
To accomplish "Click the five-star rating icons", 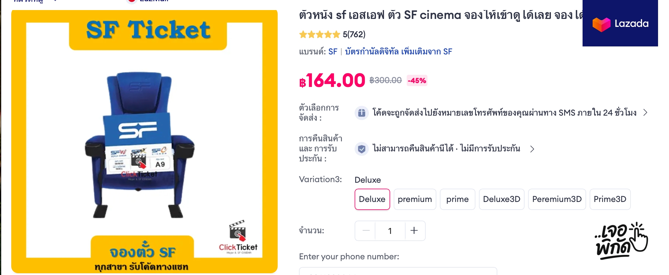I will (x=319, y=35).
